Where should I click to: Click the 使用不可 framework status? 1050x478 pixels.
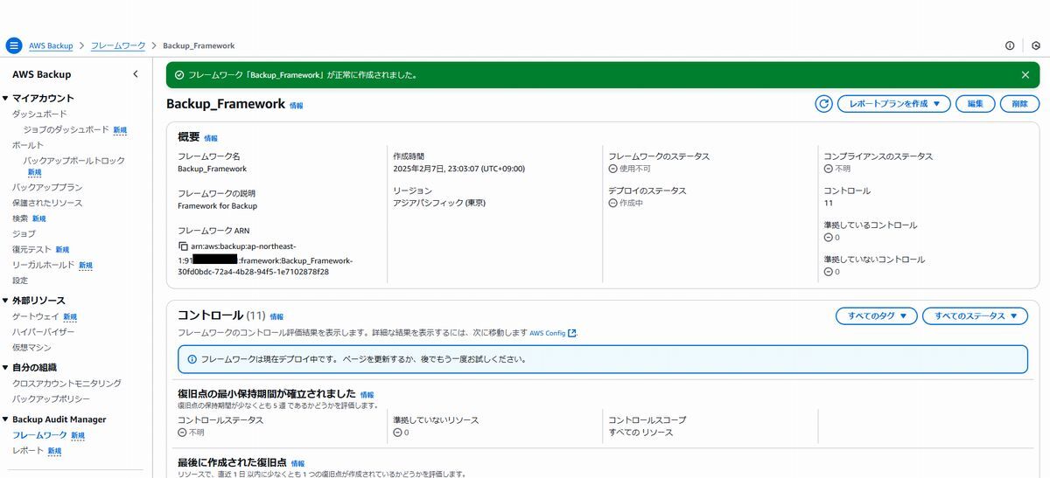tap(630, 169)
